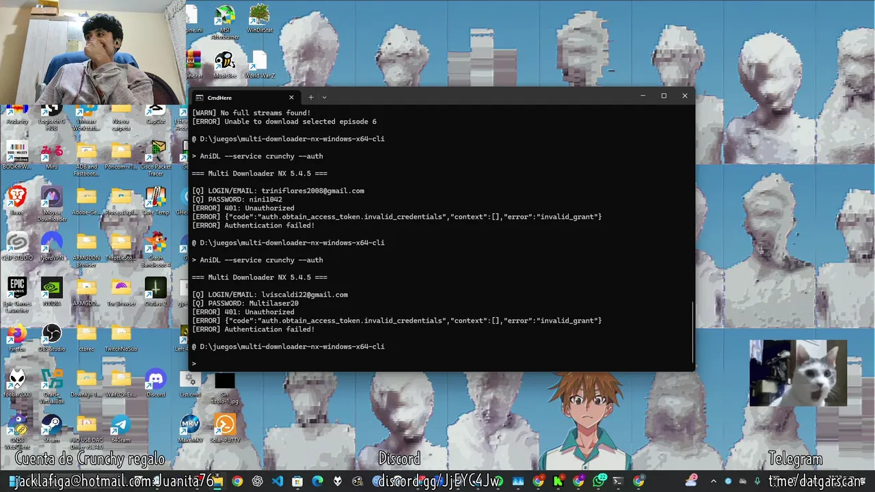The height and width of the screenshot is (492, 875).
Task: Open Microsoft Edge in the taskbar
Action: coord(317,481)
